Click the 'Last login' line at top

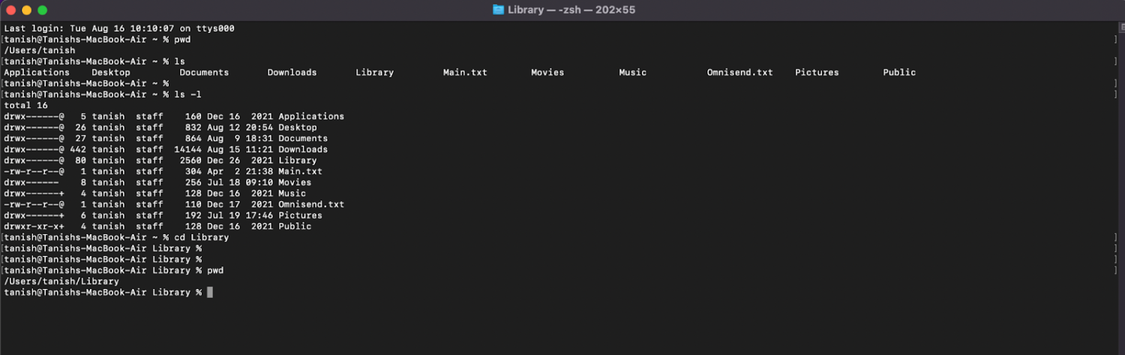[119, 29]
